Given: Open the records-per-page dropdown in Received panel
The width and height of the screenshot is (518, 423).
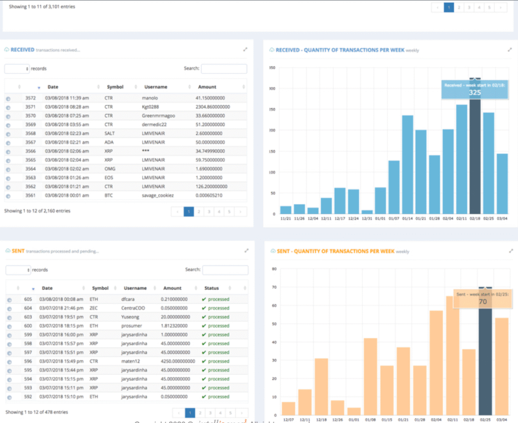Looking at the screenshot, I should [17, 68].
